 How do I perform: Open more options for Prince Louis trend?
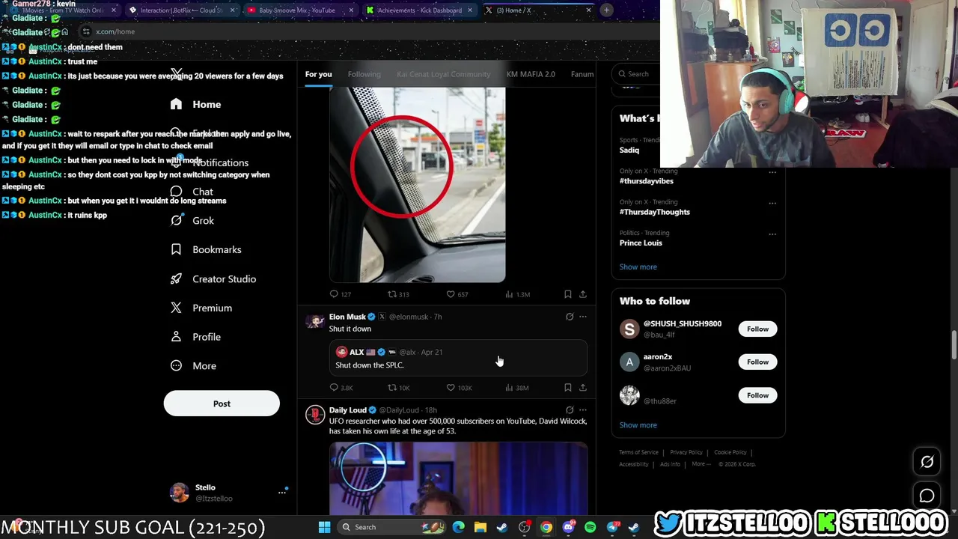772,234
